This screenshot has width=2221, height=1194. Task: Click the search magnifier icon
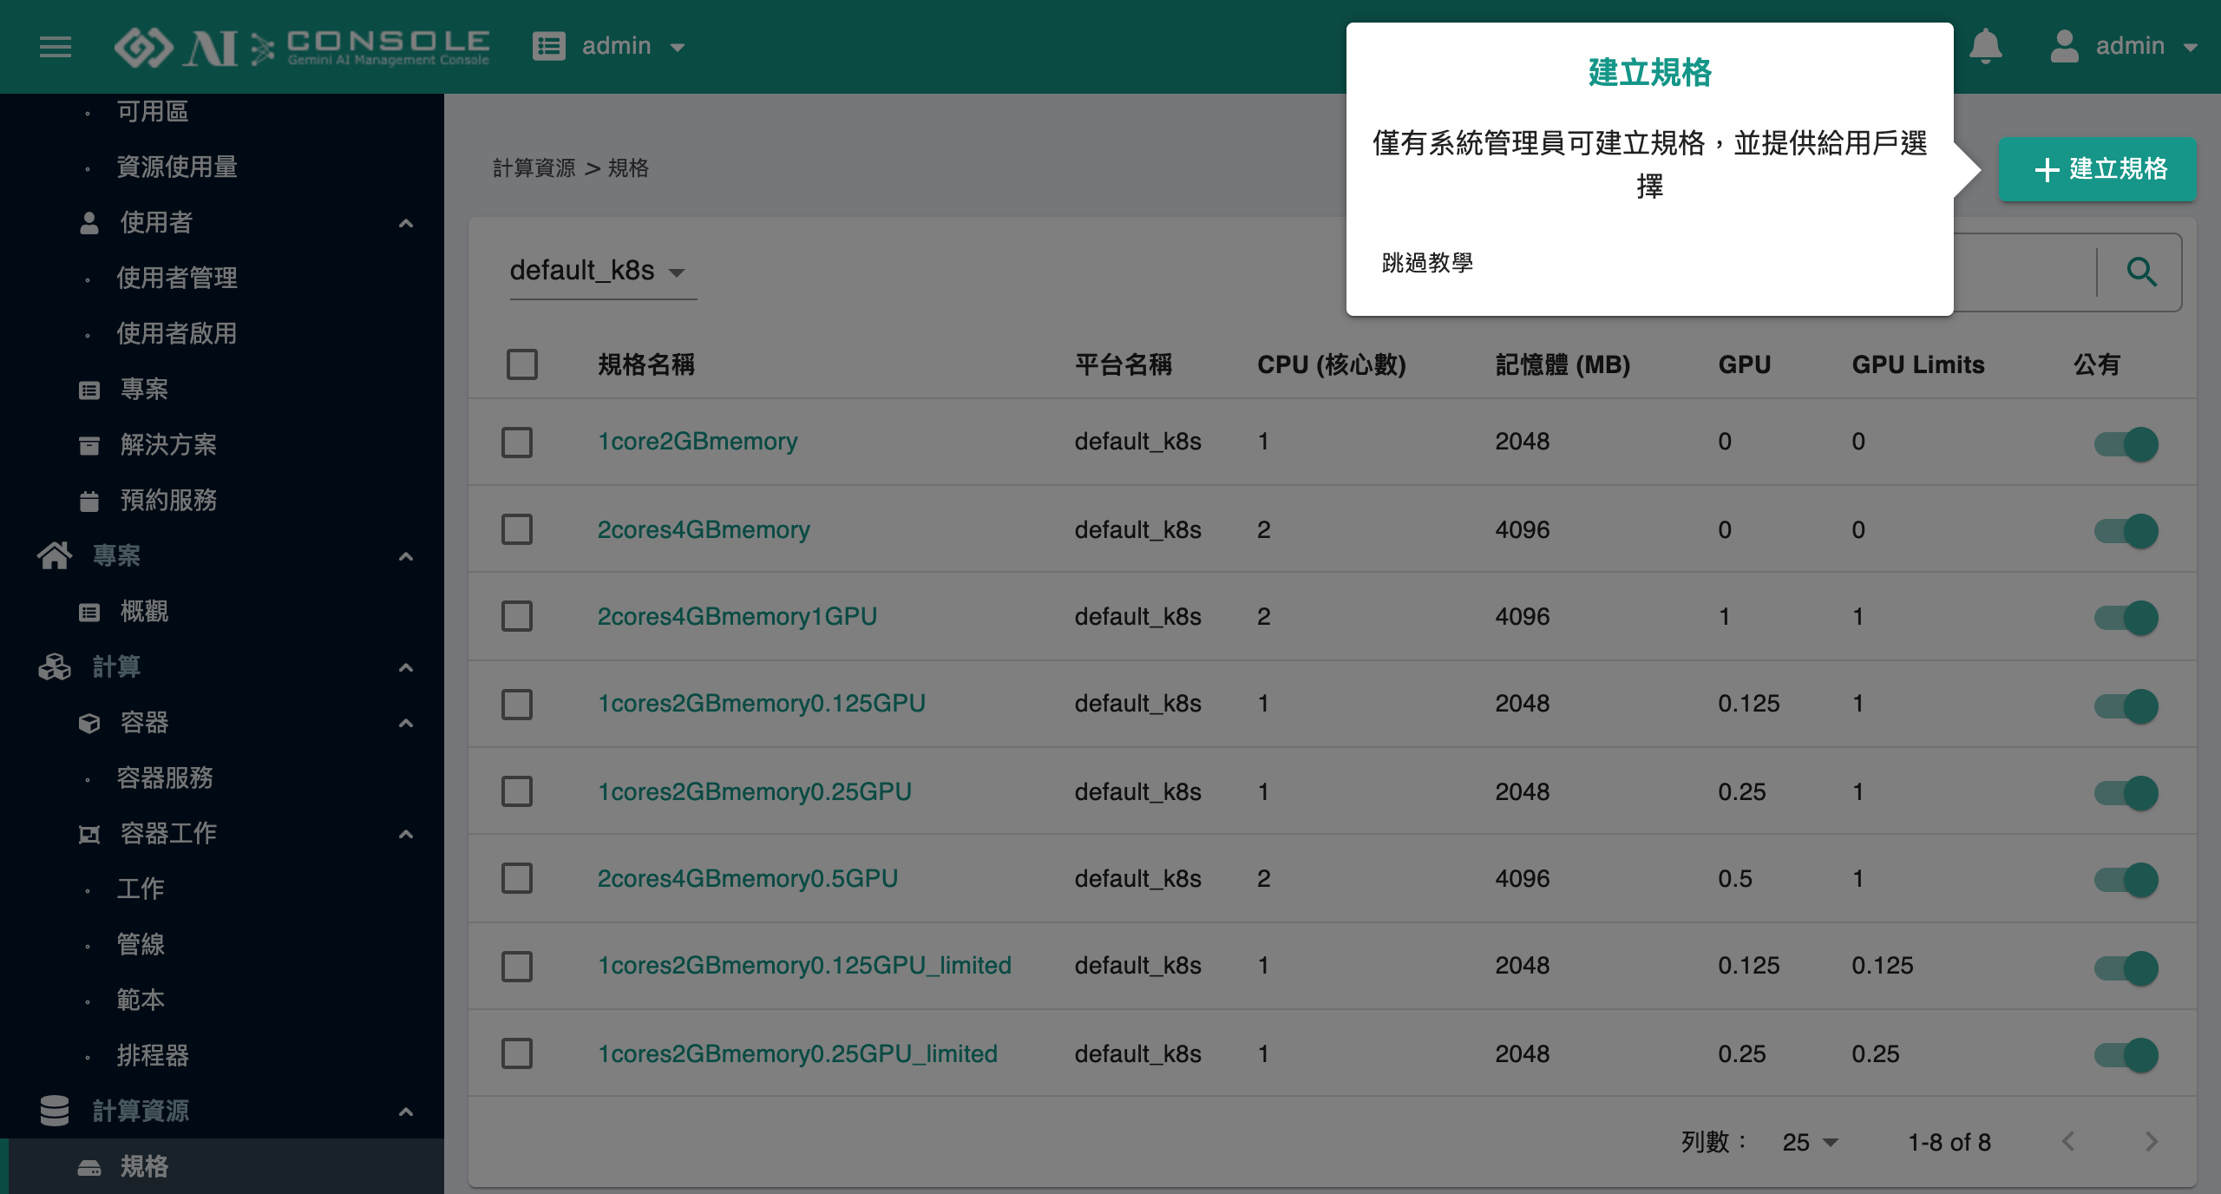(x=2140, y=272)
